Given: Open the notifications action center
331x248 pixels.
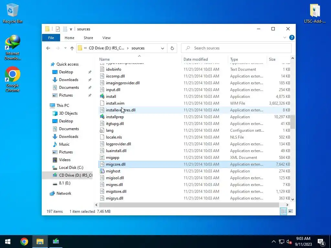Looking at the screenshot, I should point(321,242).
